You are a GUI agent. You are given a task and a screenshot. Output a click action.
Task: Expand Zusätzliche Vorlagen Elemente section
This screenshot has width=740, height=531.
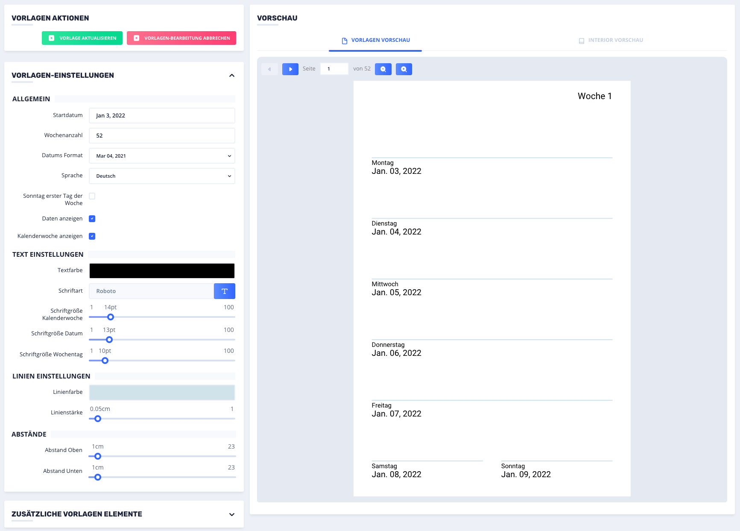pos(232,514)
